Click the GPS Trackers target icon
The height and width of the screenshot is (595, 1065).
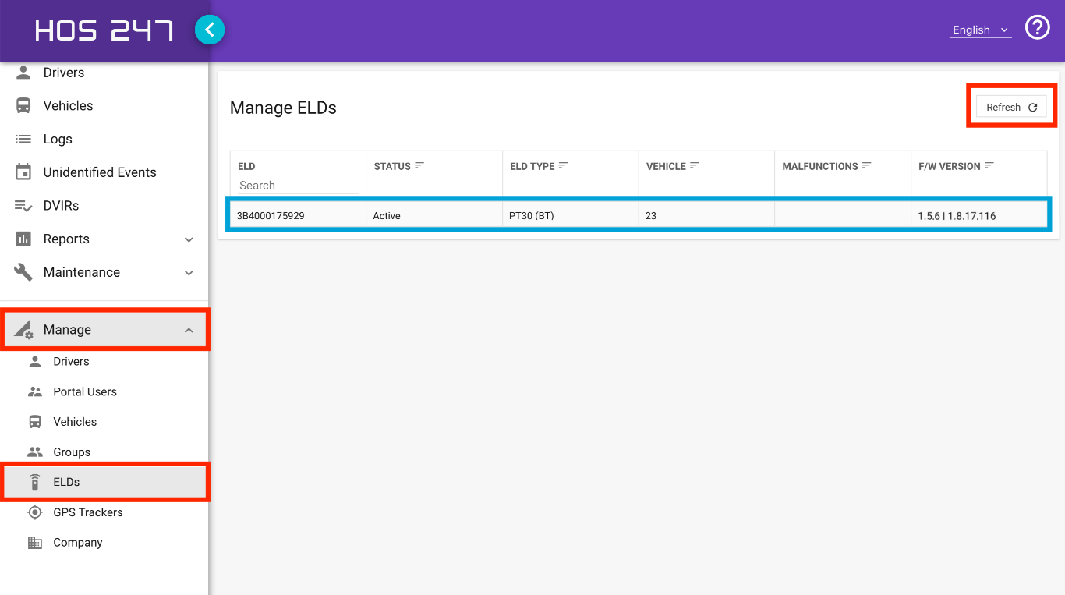point(35,512)
